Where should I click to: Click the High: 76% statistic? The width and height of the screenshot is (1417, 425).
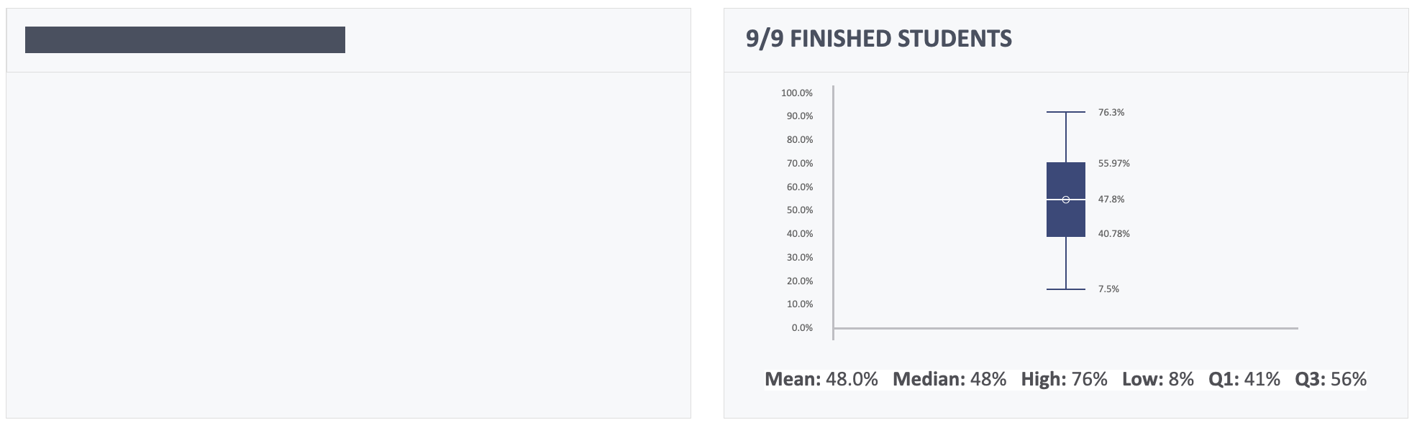pos(1064,379)
